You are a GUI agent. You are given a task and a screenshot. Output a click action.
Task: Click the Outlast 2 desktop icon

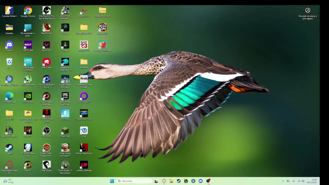tap(65, 46)
